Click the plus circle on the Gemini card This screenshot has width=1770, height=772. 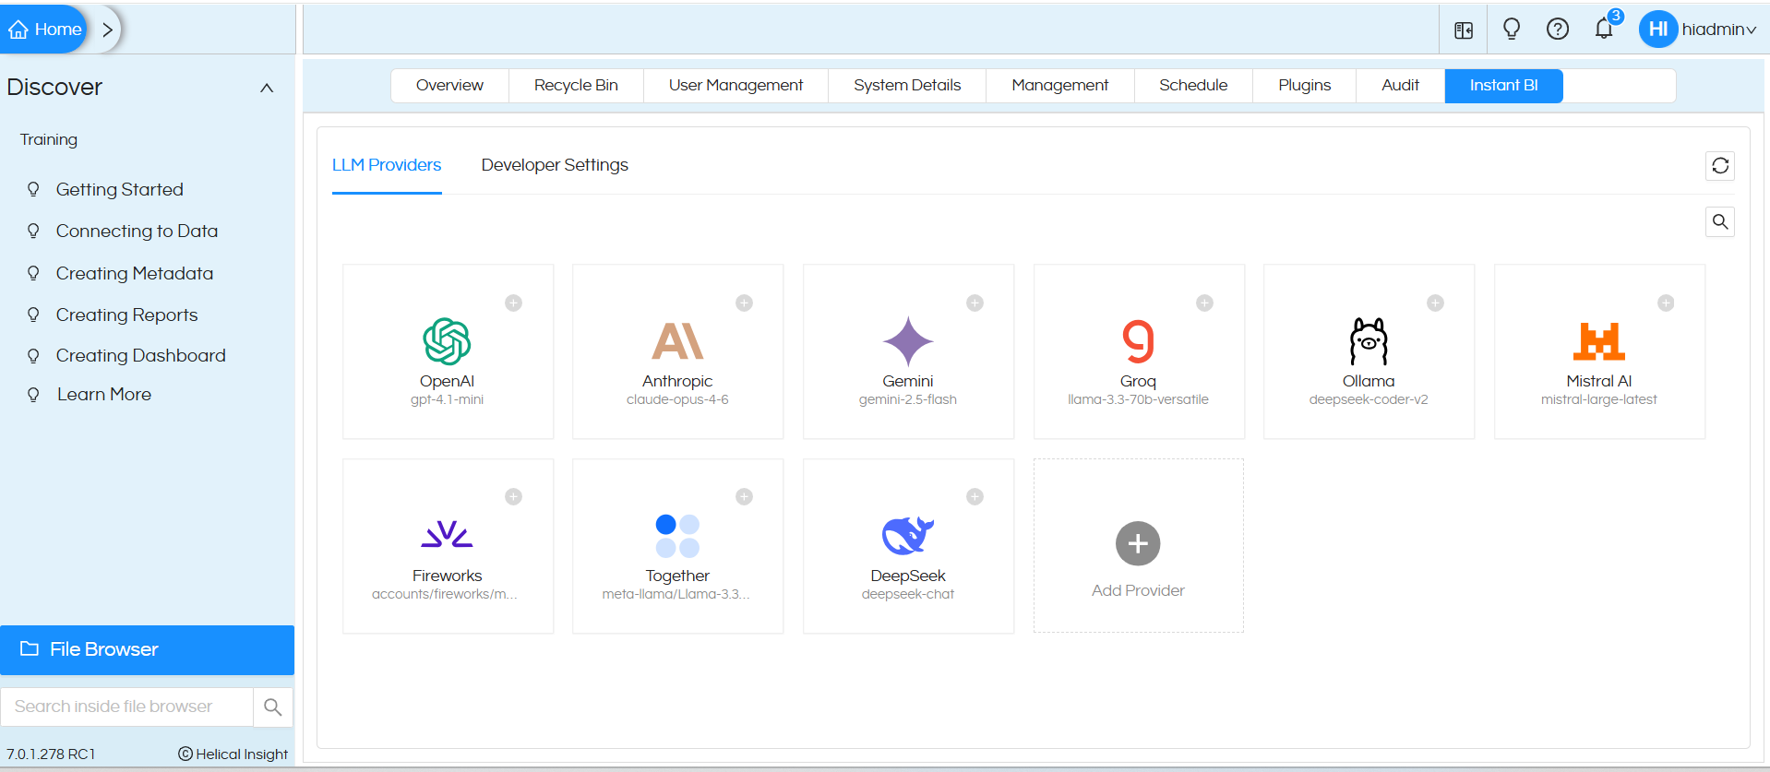tap(975, 303)
